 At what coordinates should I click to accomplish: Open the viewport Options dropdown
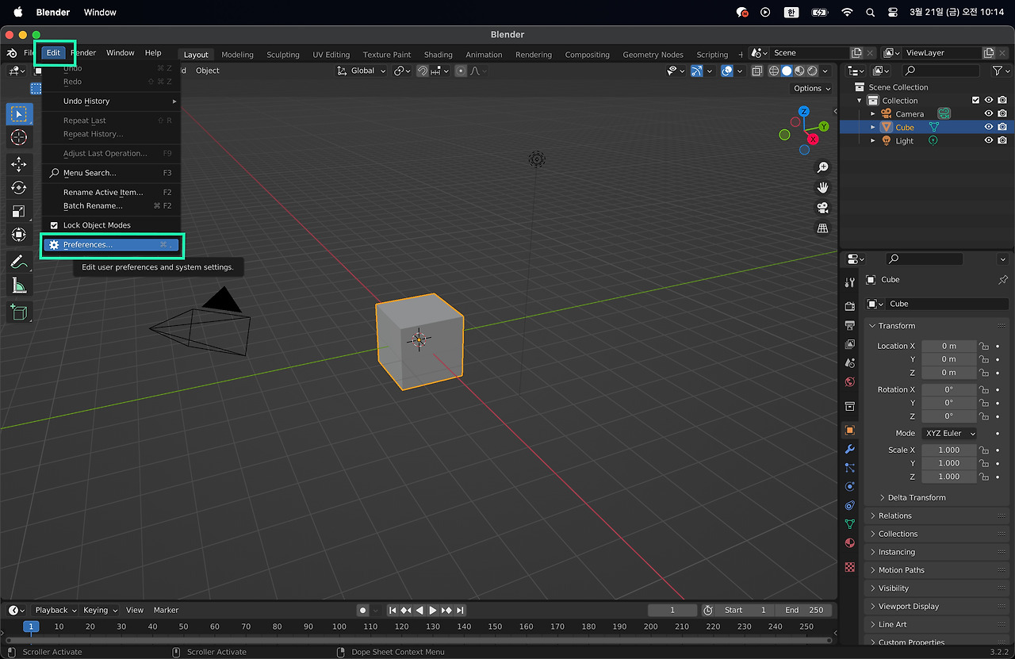click(x=811, y=88)
